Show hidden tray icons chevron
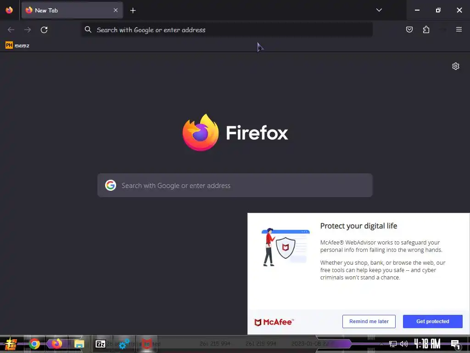The width and height of the screenshot is (470, 353). coord(381,344)
